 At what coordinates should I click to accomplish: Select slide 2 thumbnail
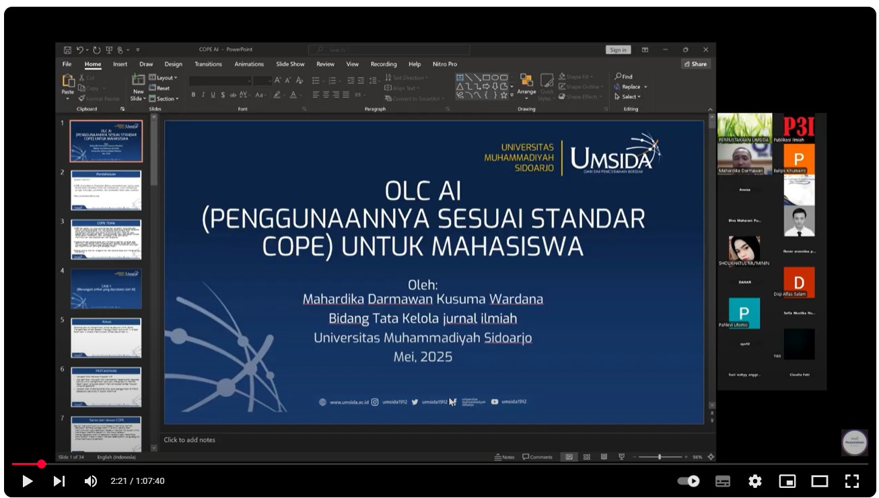tap(106, 190)
